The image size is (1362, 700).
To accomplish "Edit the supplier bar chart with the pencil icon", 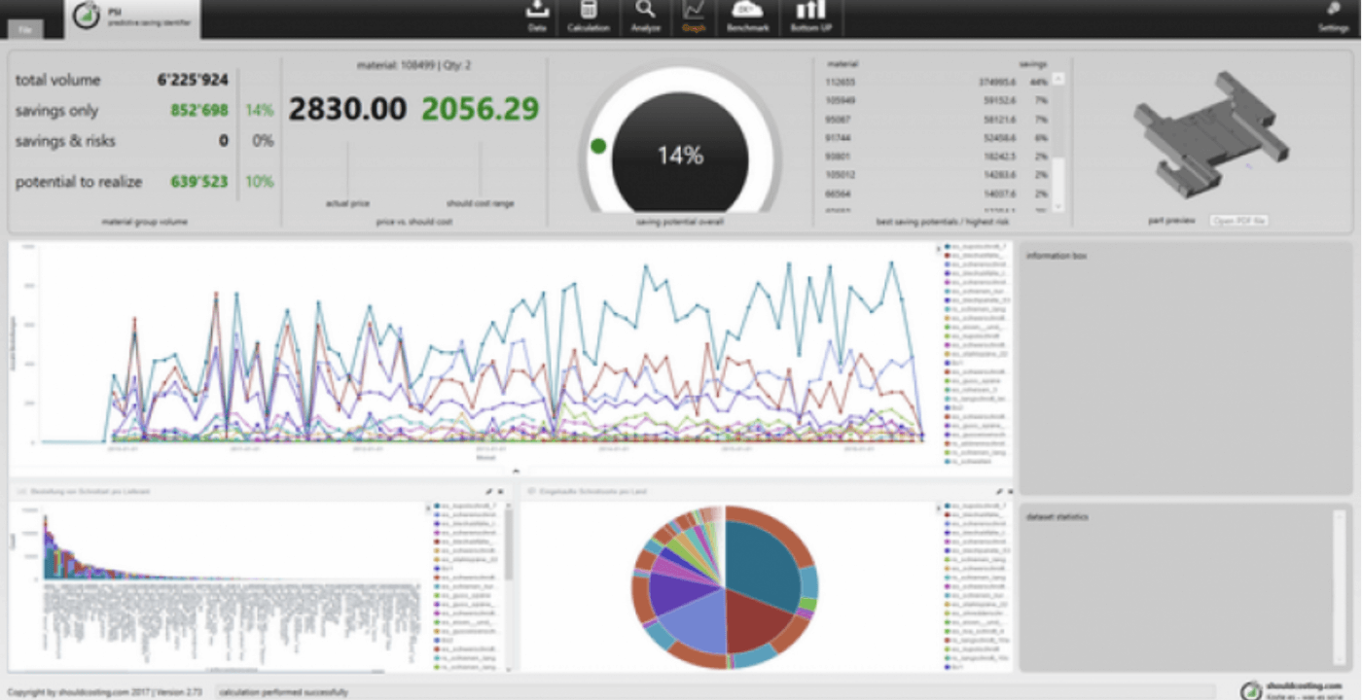I will (x=489, y=492).
